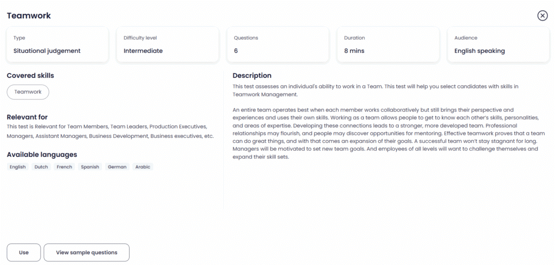Open View sample questions
Screen dimensions: 555x265
[87, 253]
